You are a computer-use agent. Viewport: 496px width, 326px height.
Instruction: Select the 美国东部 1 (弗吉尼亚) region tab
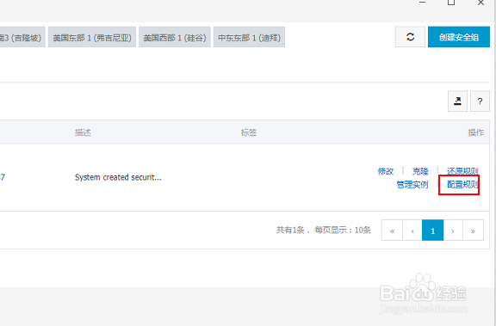tap(92, 37)
